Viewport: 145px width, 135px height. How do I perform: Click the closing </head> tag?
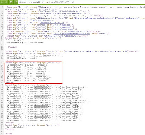(8, 134)
